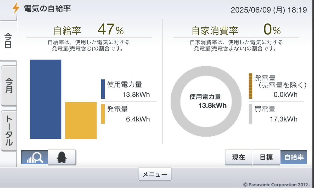Click the date and time display
Screen dimensions: 314x188
pyautogui.click(x=268, y=10)
